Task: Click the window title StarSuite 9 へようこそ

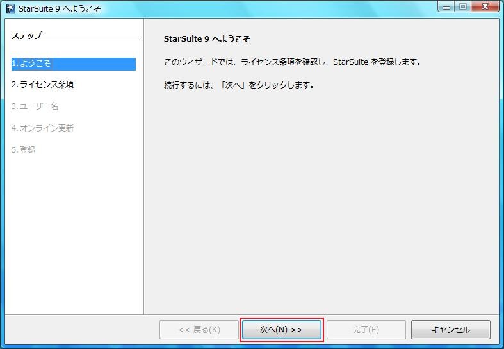Action: pyautogui.click(x=60, y=9)
